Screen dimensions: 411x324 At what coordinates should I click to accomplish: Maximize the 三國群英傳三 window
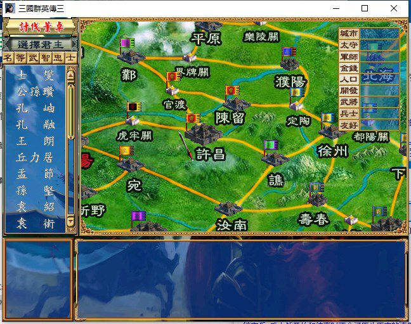pyautogui.click(x=365, y=8)
